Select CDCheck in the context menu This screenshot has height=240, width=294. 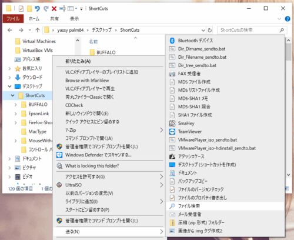[x=110, y=105]
